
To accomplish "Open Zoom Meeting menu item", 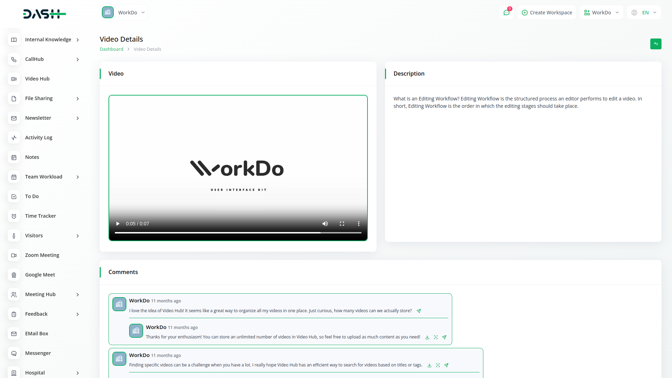I will [x=42, y=255].
